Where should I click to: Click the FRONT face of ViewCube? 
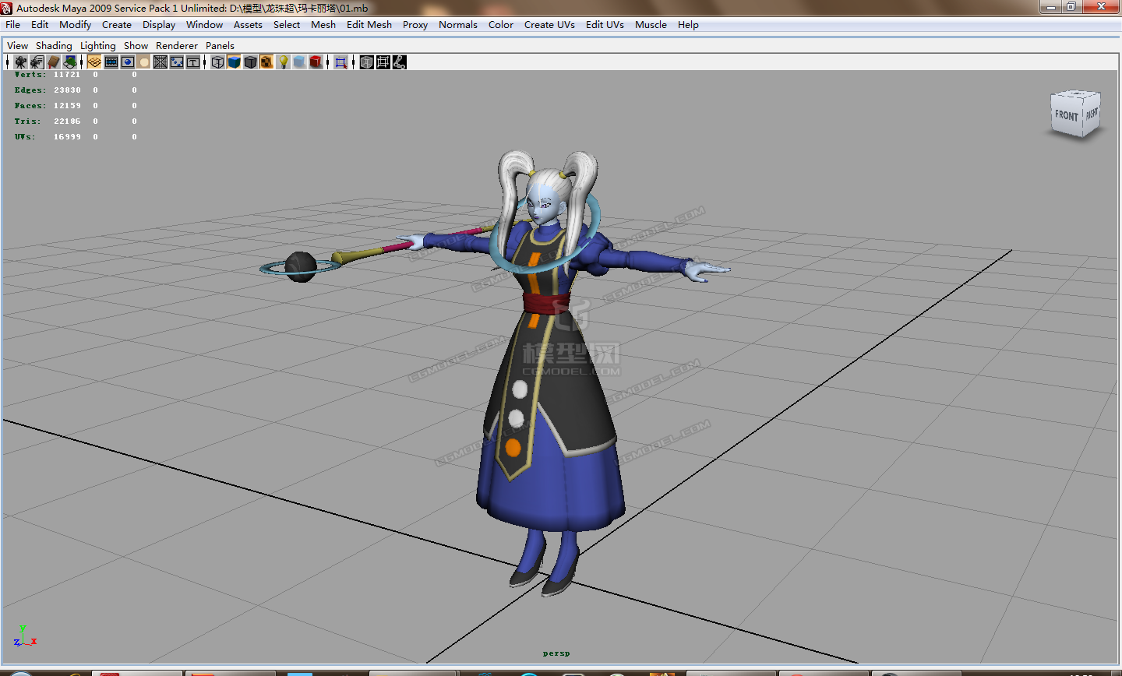pos(1066,116)
